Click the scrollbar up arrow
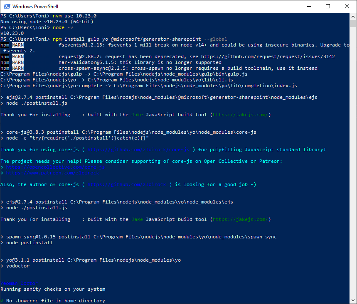357x304 pixels. coord(353,17)
